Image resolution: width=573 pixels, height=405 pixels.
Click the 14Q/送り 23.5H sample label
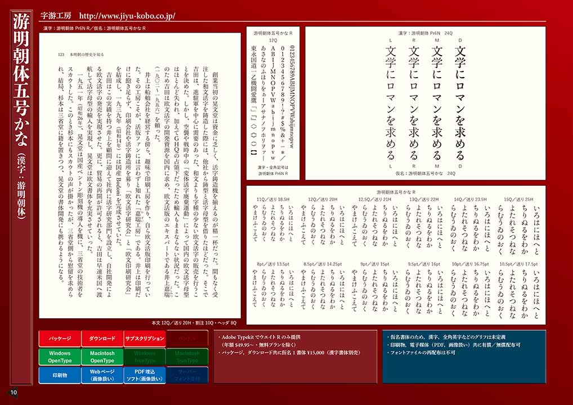coord(471,199)
